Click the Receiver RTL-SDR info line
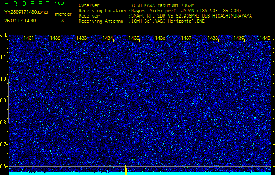This screenshot has height=175, width=275. pyautogui.click(x=191, y=15)
